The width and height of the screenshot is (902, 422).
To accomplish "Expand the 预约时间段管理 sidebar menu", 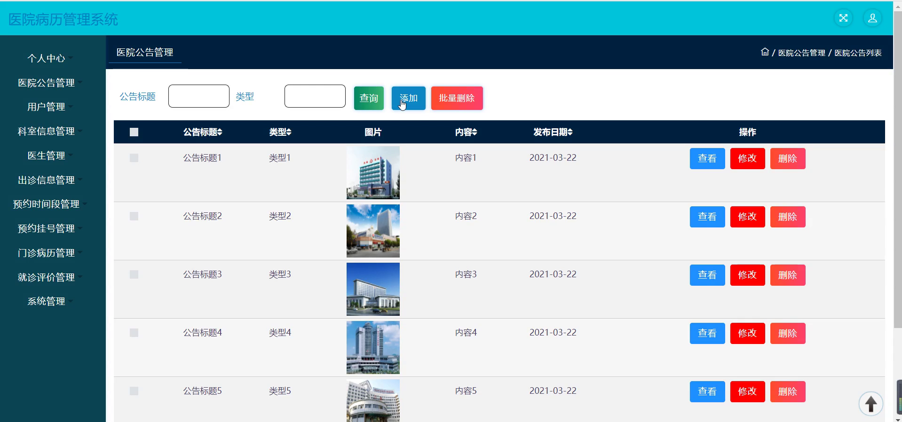I will tap(49, 204).
